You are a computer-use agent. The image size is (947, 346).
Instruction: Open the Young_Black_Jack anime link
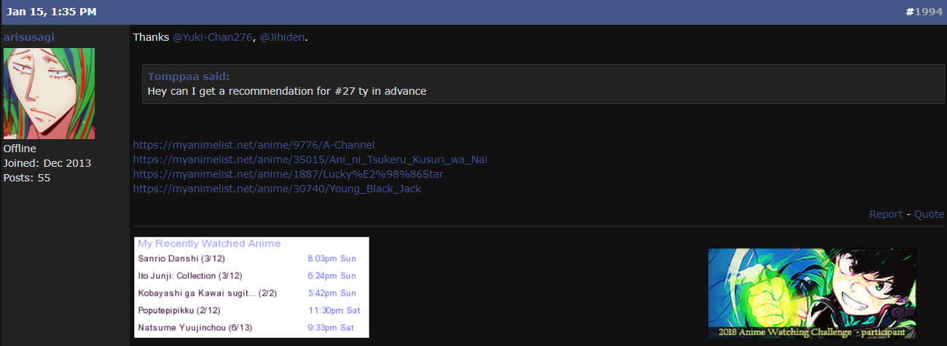tap(277, 189)
